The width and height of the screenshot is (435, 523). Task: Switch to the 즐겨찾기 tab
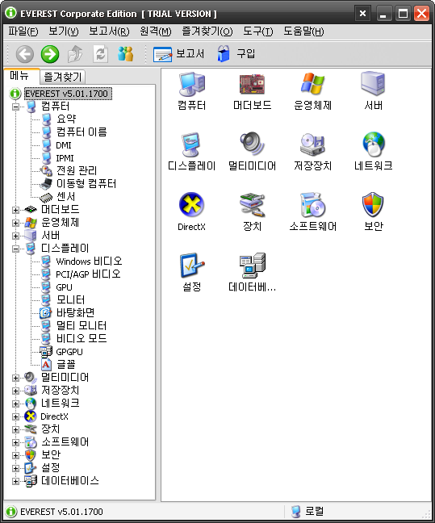coord(63,77)
